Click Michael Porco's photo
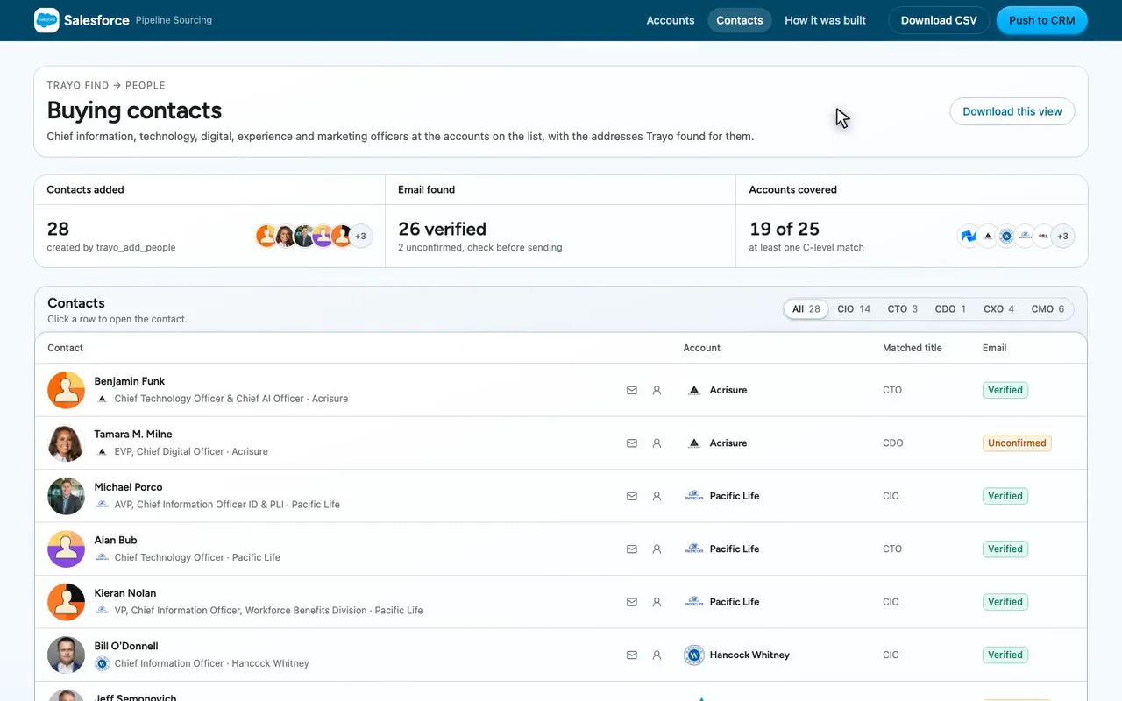The width and height of the screenshot is (1122, 701). 66,496
